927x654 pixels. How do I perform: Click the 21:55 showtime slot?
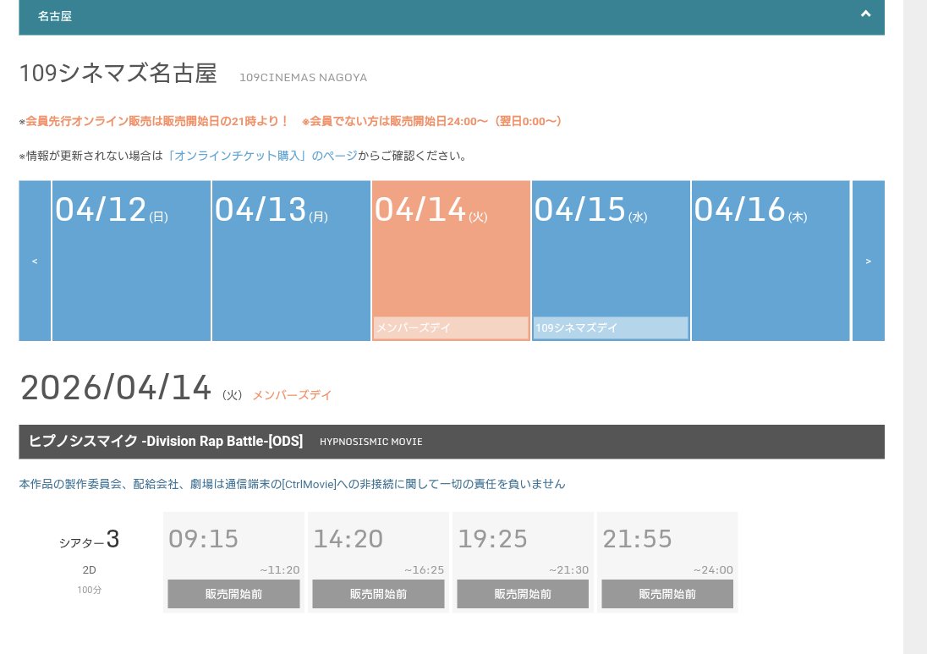click(x=667, y=563)
